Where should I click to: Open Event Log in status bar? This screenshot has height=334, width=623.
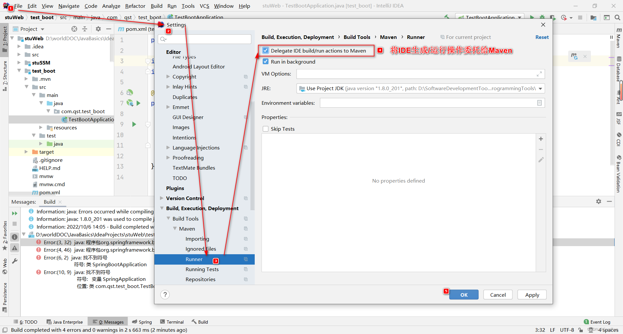597,322
